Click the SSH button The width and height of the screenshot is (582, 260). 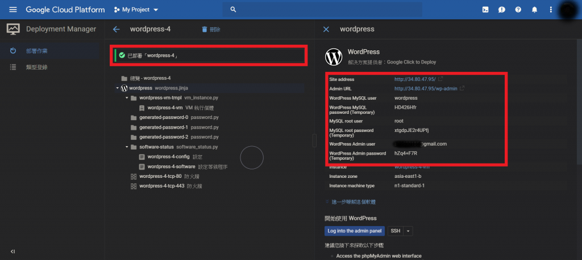tap(396, 231)
